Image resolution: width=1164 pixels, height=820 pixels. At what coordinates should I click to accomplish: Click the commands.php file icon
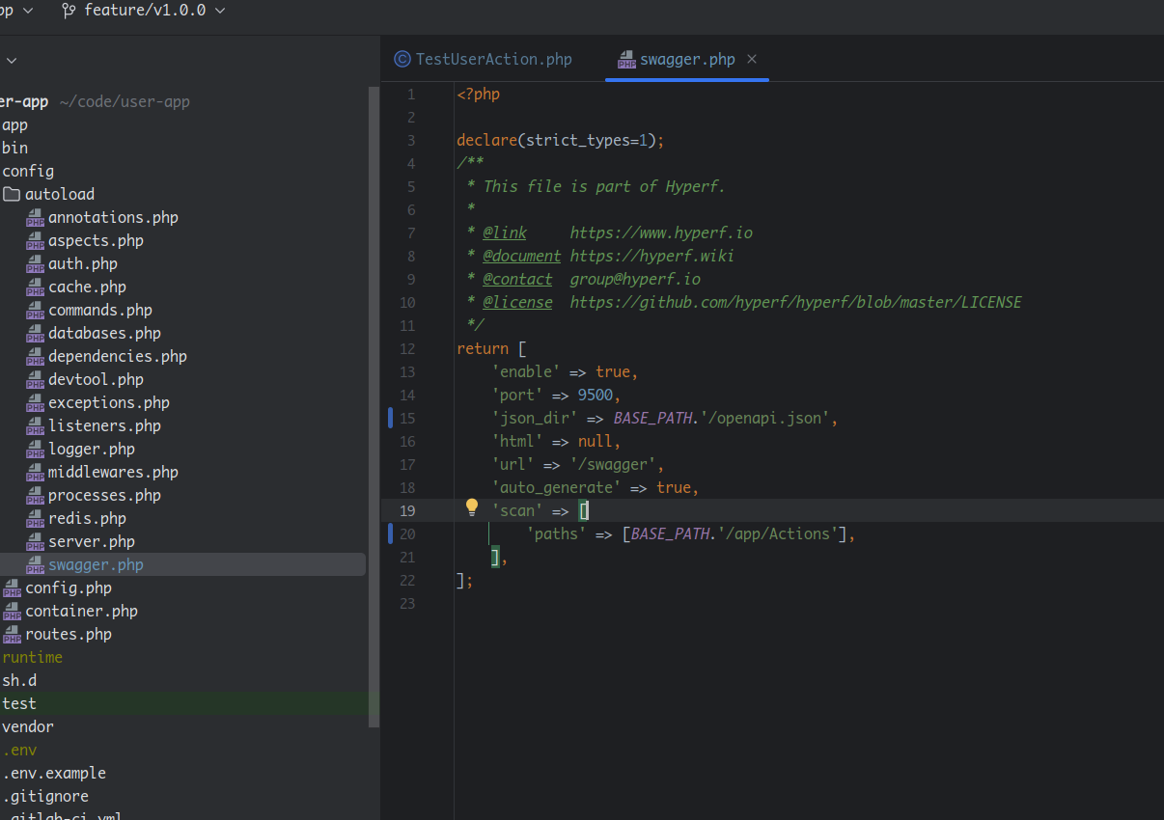tap(36, 311)
